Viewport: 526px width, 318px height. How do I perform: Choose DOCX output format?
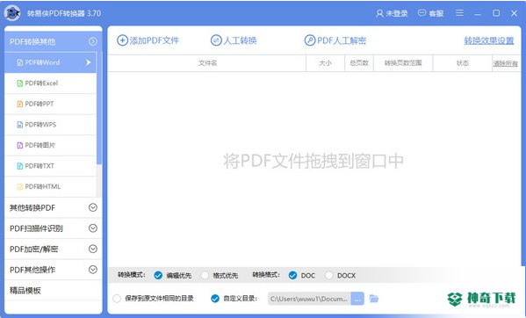pos(328,276)
